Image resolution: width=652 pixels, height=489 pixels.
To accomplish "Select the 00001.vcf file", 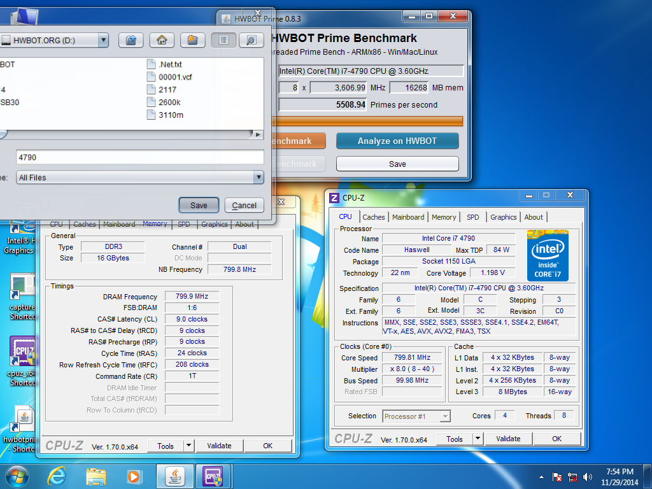I will pyautogui.click(x=169, y=77).
